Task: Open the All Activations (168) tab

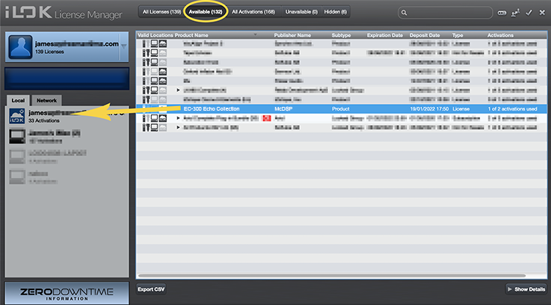Action: 253,12
